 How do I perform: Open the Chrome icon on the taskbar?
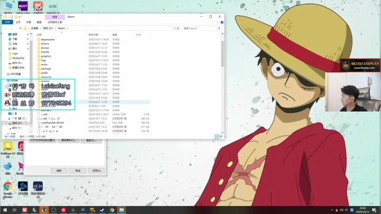[112, 210]
